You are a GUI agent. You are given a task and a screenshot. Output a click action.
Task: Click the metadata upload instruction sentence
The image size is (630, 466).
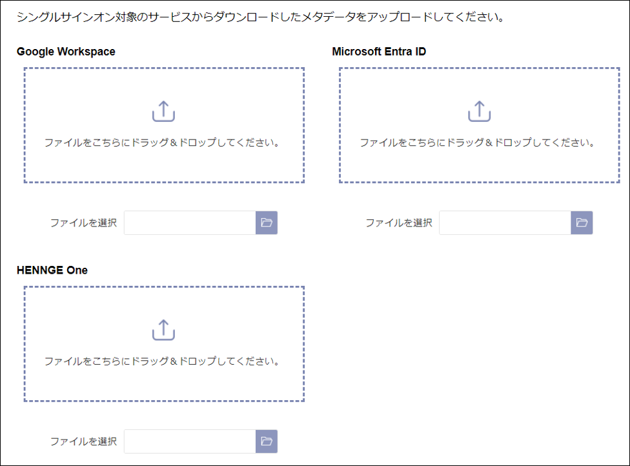tap(260, 17)
